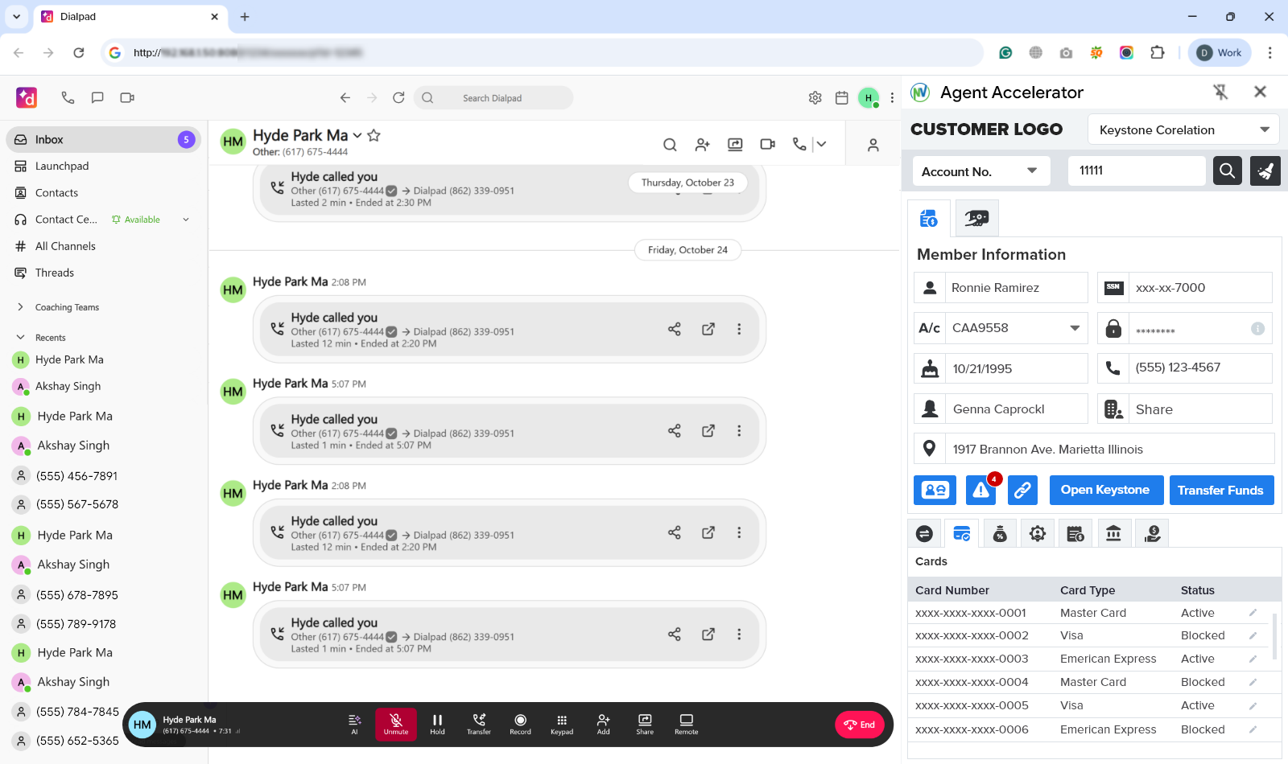Screen dimensions: 1288x764
Task: Open the Keypad in call bar
Action: click(562, 724)
